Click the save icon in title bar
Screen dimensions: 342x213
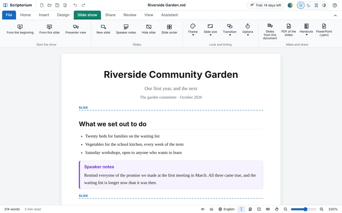coord(57,5)
